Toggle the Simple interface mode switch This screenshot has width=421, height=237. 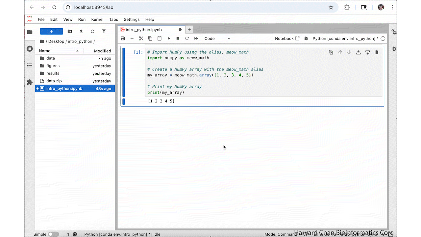53,234
